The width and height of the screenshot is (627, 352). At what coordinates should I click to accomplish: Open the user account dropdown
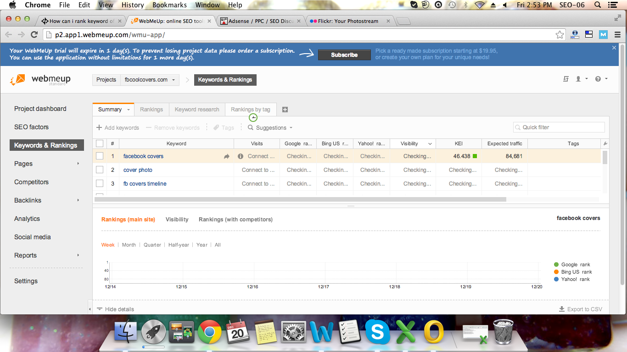tap(581, 79)
